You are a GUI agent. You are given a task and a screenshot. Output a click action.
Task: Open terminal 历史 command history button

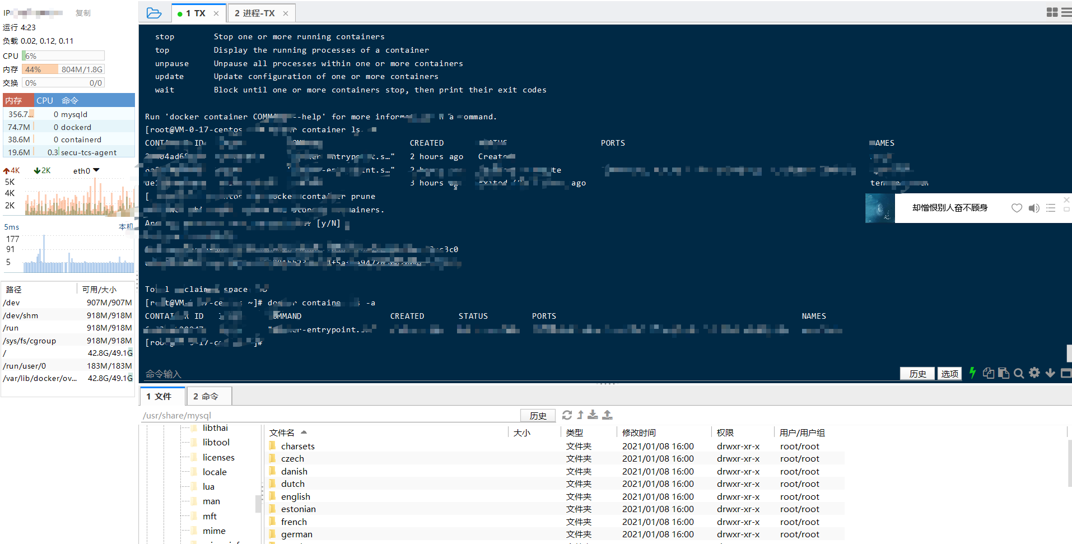click(917, 374)
